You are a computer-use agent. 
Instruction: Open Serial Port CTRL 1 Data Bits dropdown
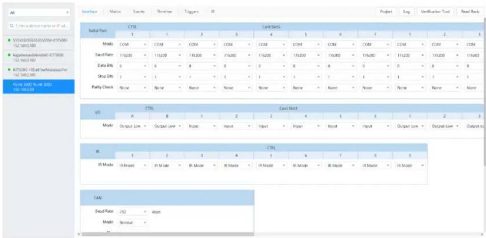pyautogui.click(x=133, y=66)
